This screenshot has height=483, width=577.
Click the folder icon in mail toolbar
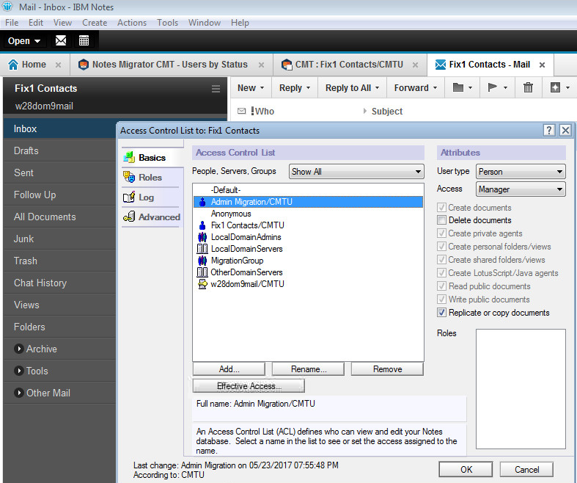(x=458, y=87)
